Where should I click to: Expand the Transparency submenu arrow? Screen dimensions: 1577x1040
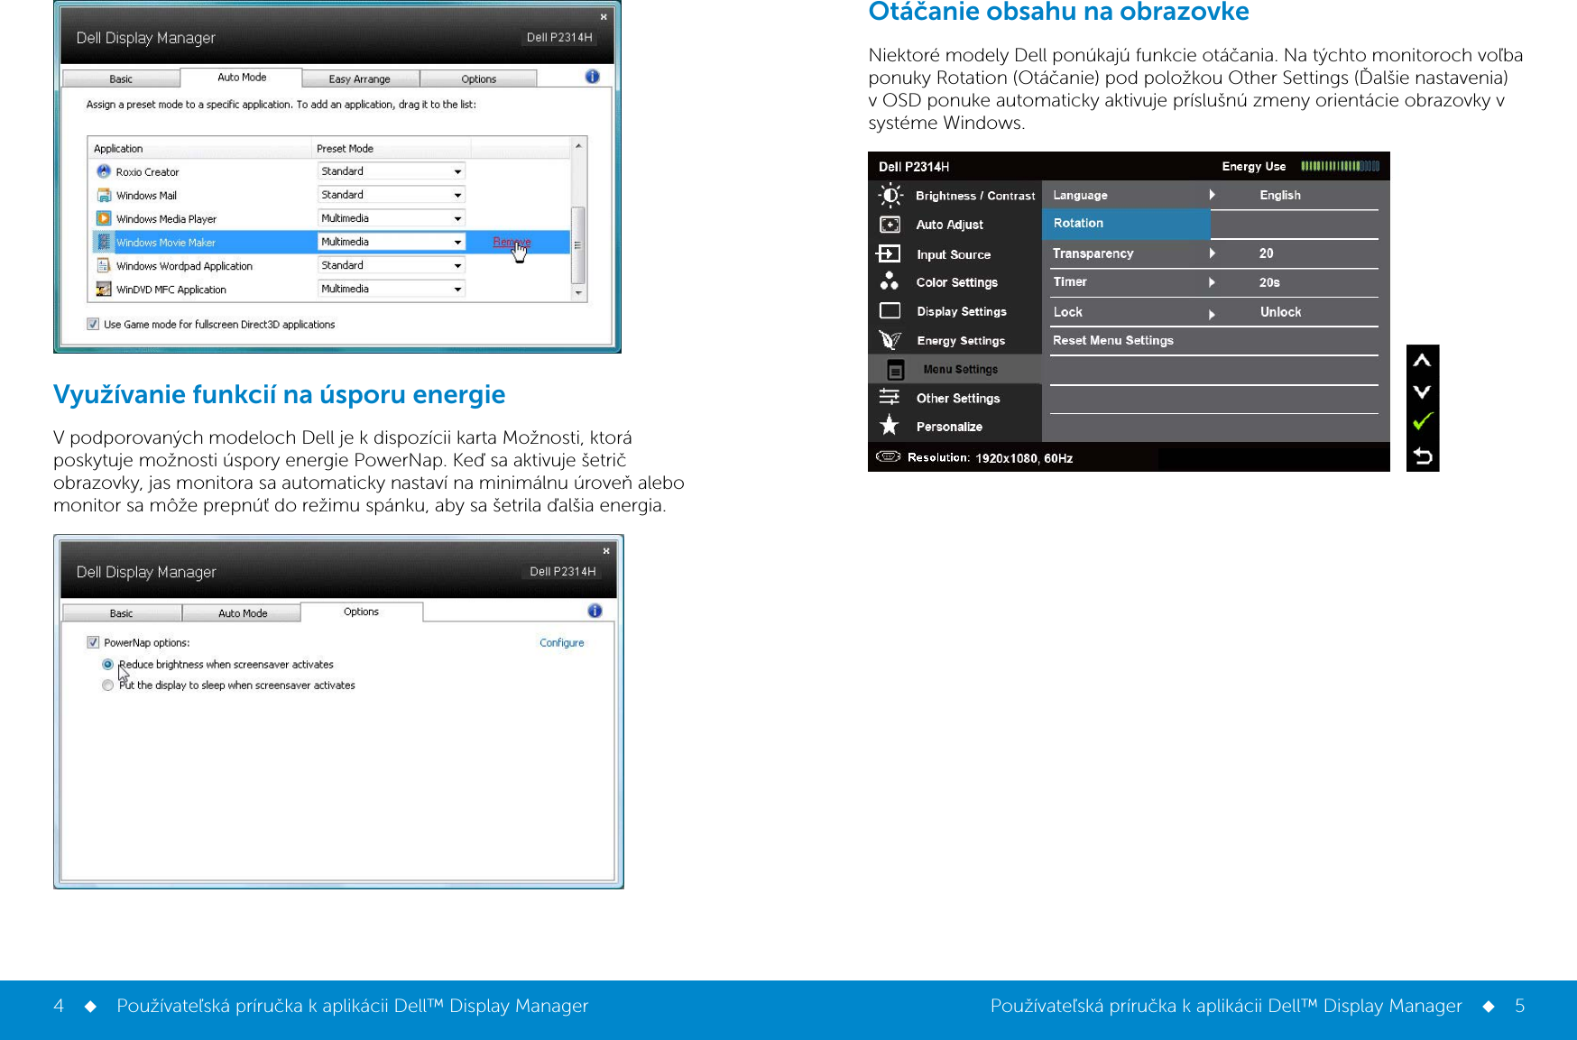1212,253
